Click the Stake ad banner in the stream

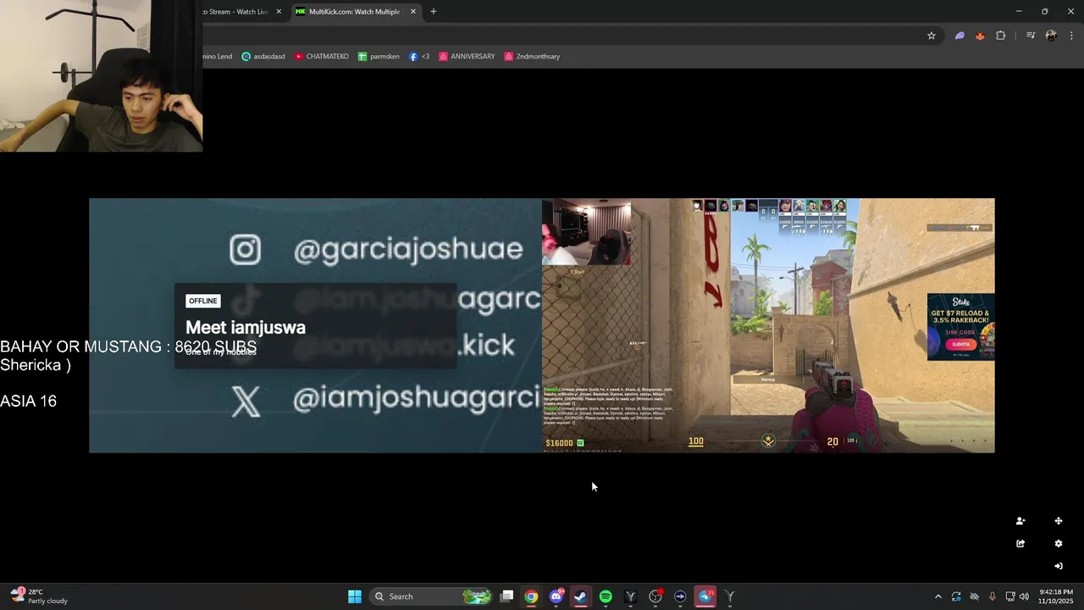pyautogui.click(x=960, y=327)
